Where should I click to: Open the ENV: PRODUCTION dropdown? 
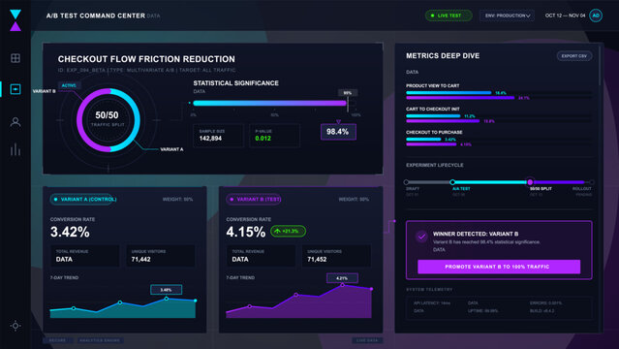(x=507, y=16)
